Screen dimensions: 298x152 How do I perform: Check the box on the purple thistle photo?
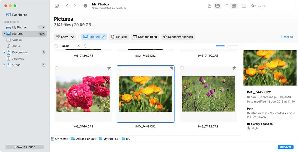pos(182,68)
